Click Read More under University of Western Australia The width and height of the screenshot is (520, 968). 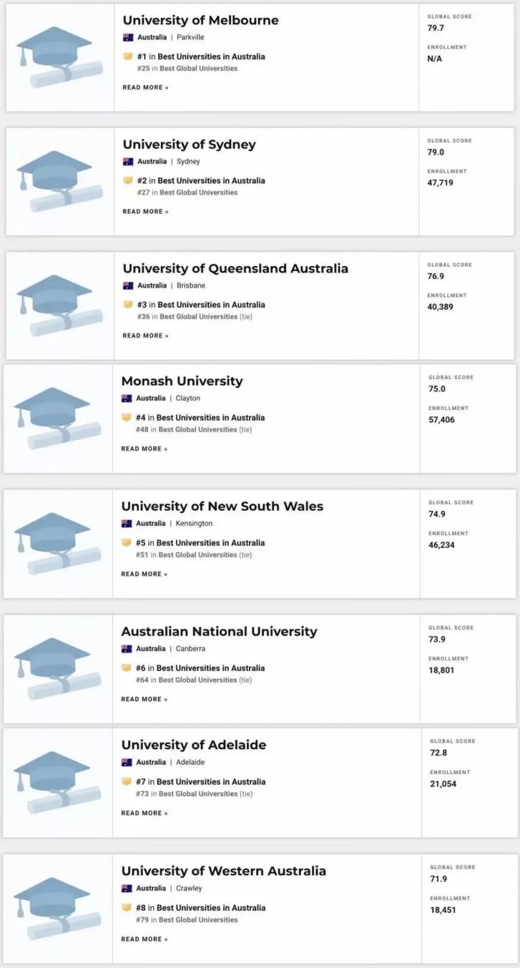tap(144, 939)
